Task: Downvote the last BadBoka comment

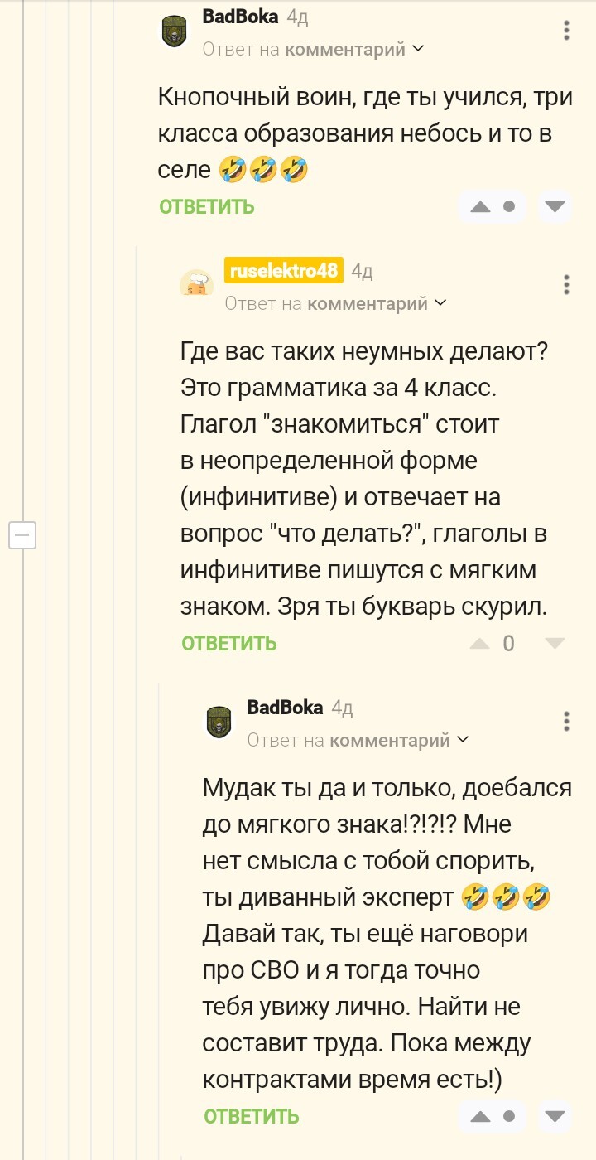Action: coord(555,1115)
